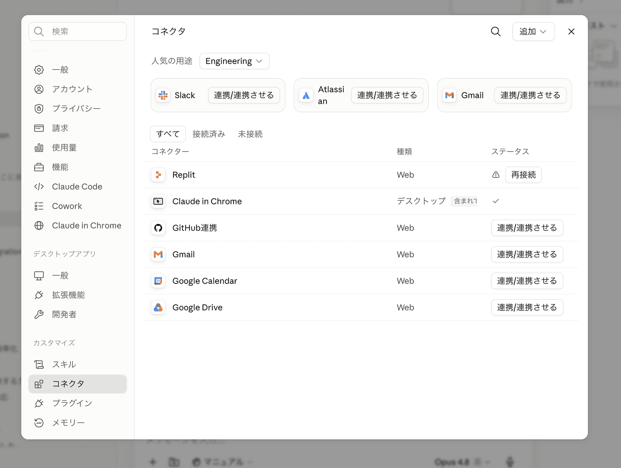The height and width of the screenshot is (468, 621).
Task: Click the ステータス column header
Action: [510, 152]
